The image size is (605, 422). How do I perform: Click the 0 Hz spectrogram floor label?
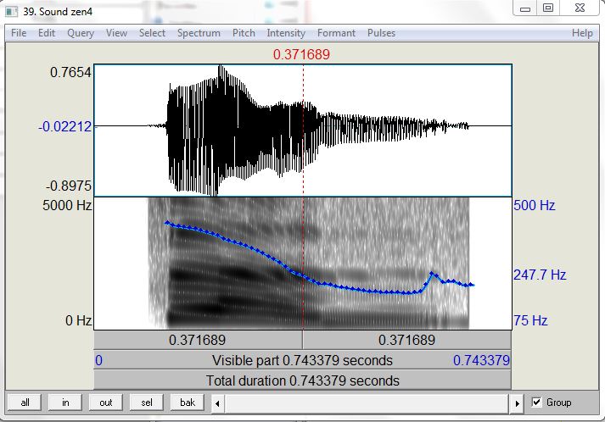click(x=78, y=320)
